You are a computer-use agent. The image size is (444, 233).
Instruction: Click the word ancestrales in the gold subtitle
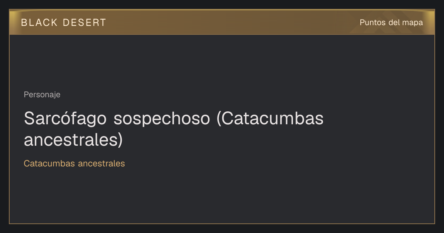[x=101, y=163]
